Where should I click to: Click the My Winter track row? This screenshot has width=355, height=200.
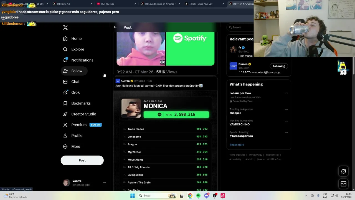(x=166, y=152)
